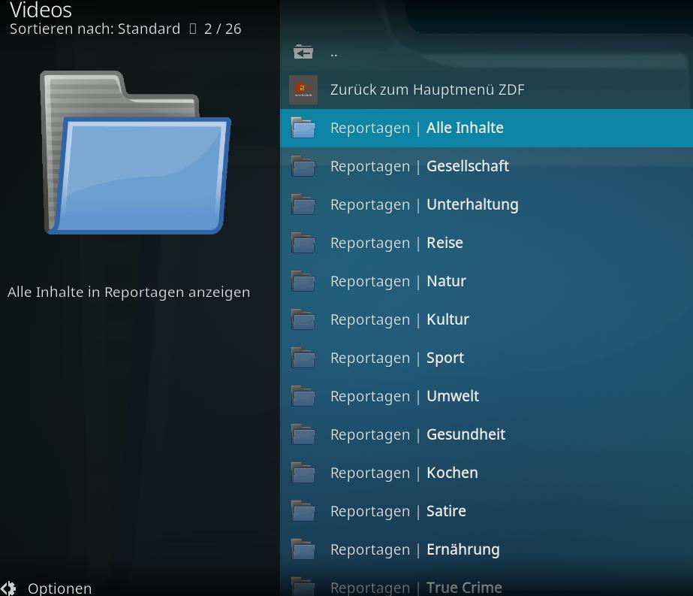The width and height of the screenshot is (693, 596).
Task: Open Reportagen | Kultur category
Action: coord(487,319)
